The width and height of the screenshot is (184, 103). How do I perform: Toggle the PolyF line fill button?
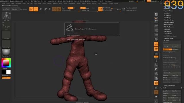(156, 83)
